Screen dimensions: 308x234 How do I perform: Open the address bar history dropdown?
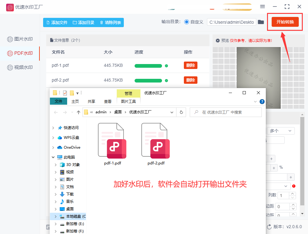172,112
